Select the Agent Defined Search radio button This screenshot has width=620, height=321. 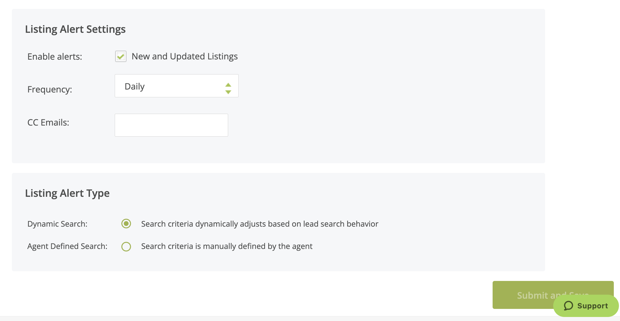point(126,246)
